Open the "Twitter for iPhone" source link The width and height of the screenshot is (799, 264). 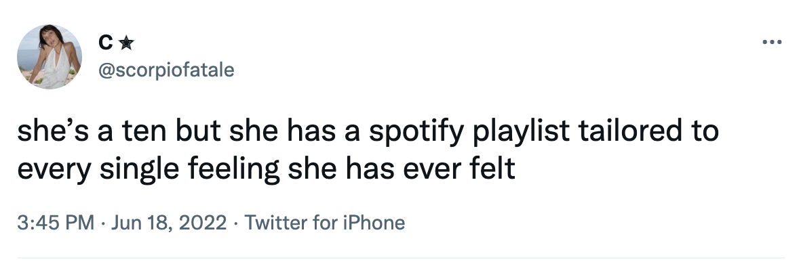[x=325, y=223]
